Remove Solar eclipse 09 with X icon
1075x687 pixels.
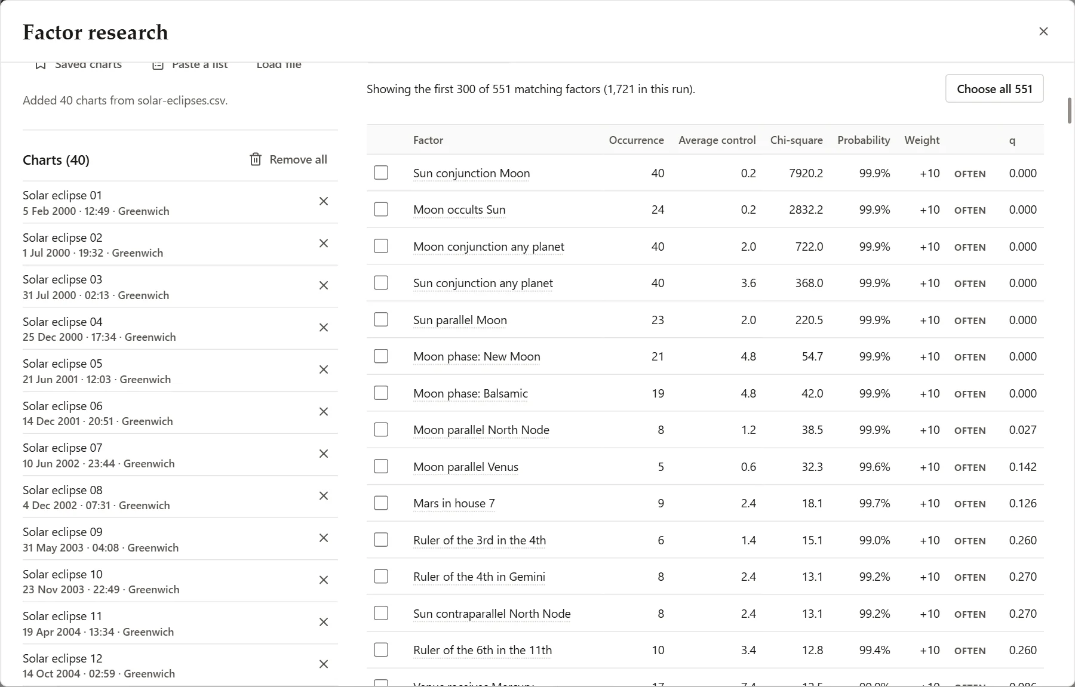point(324,538)
